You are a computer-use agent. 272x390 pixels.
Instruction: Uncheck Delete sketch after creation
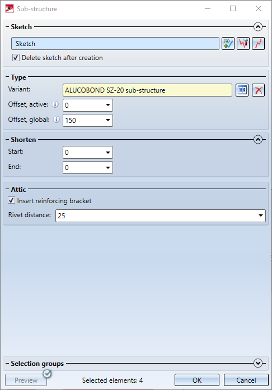pyautogui.click(x=16, y=58)
